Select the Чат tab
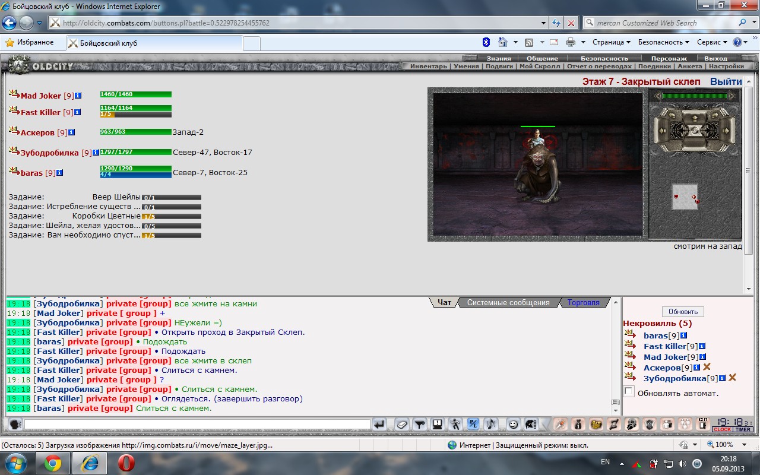760x475 pixels. (444, 302)
